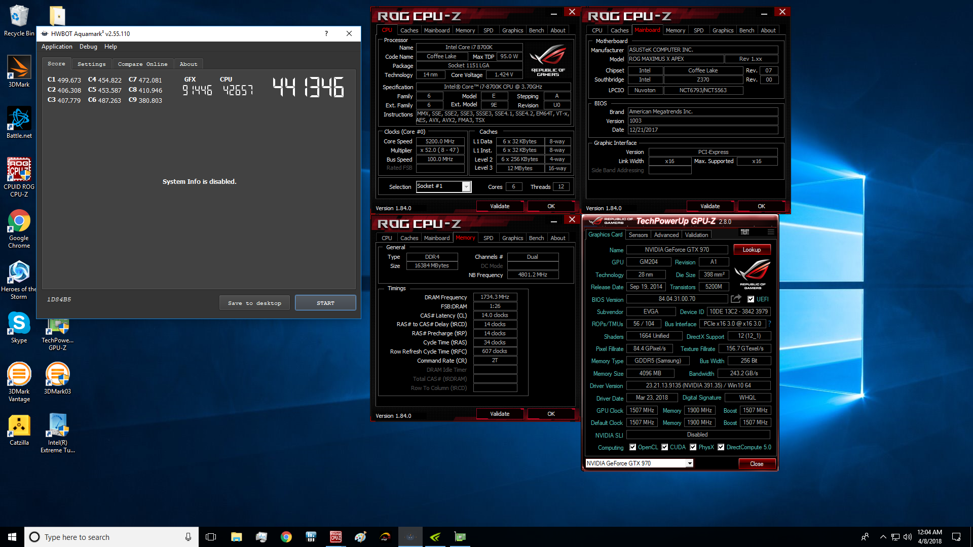
Task: Click OK in the Mainboard CPU-Z window
Action: coord(761,206)
